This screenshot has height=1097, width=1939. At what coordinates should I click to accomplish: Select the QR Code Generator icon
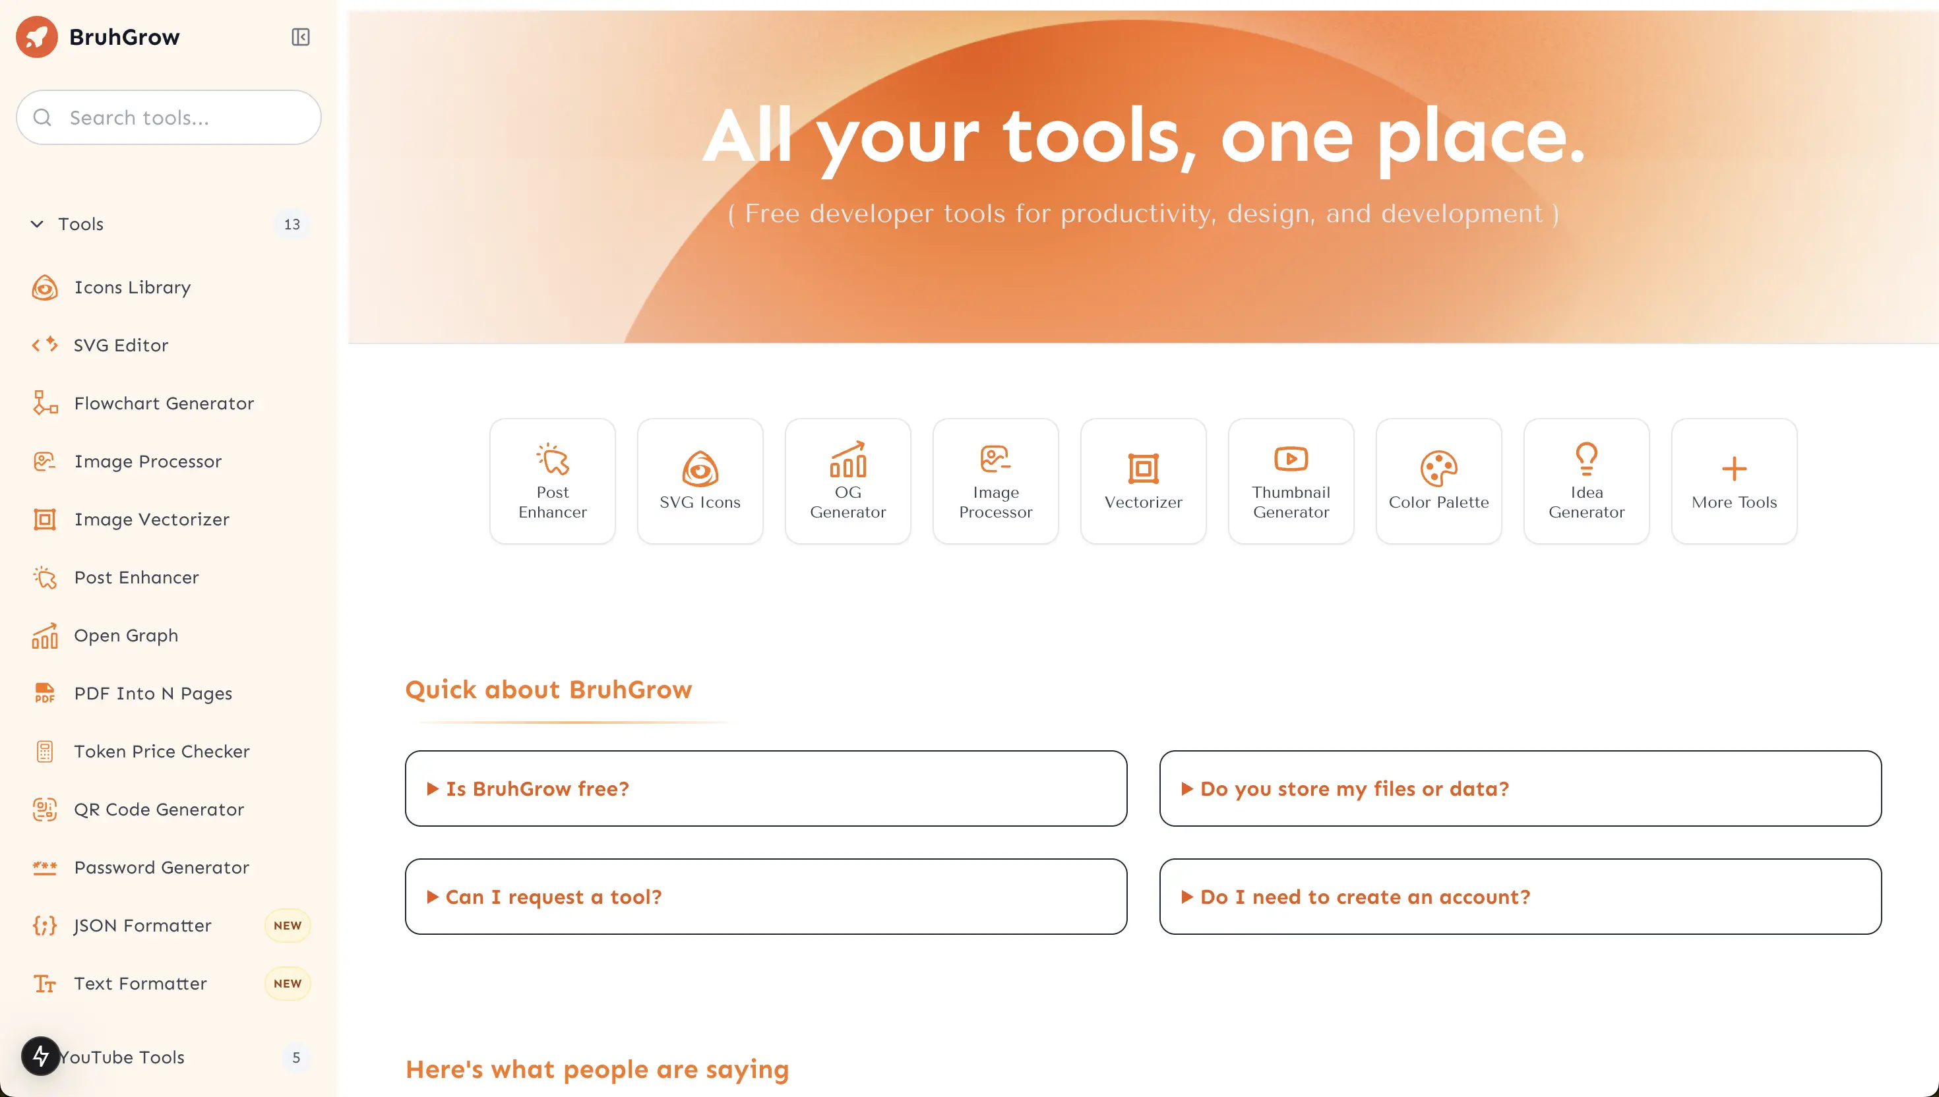[x=44, y=809]
